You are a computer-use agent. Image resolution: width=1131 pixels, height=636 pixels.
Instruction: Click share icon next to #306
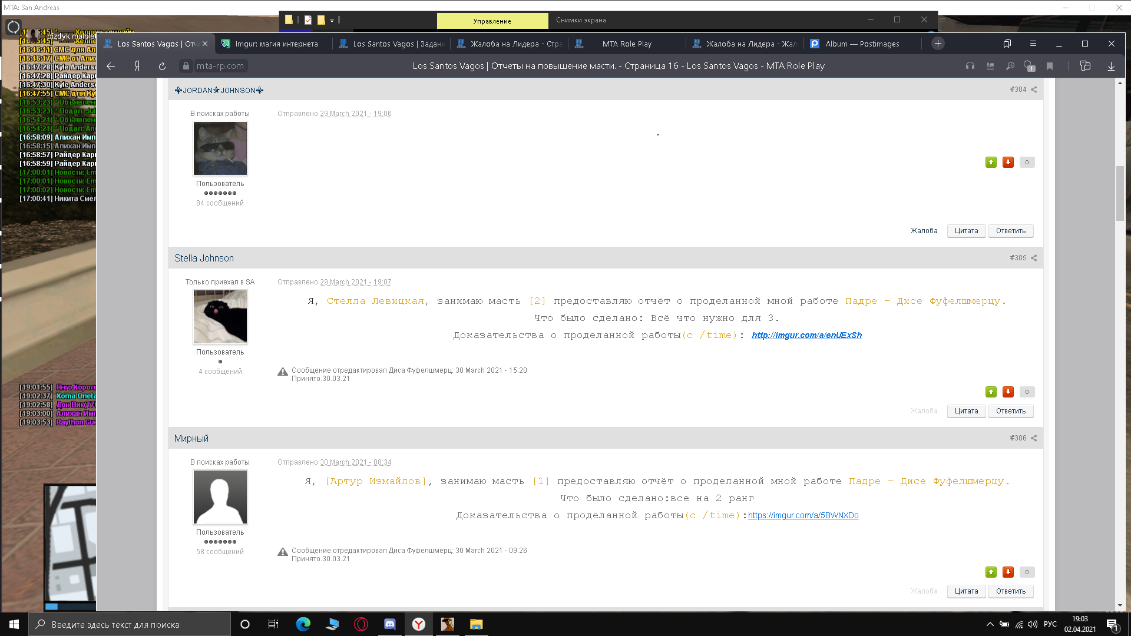point(1034,438)
